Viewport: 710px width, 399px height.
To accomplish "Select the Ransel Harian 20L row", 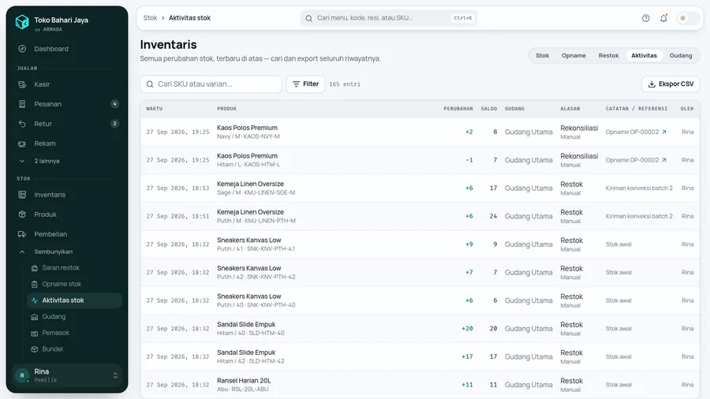I will (x=420, y=385).
